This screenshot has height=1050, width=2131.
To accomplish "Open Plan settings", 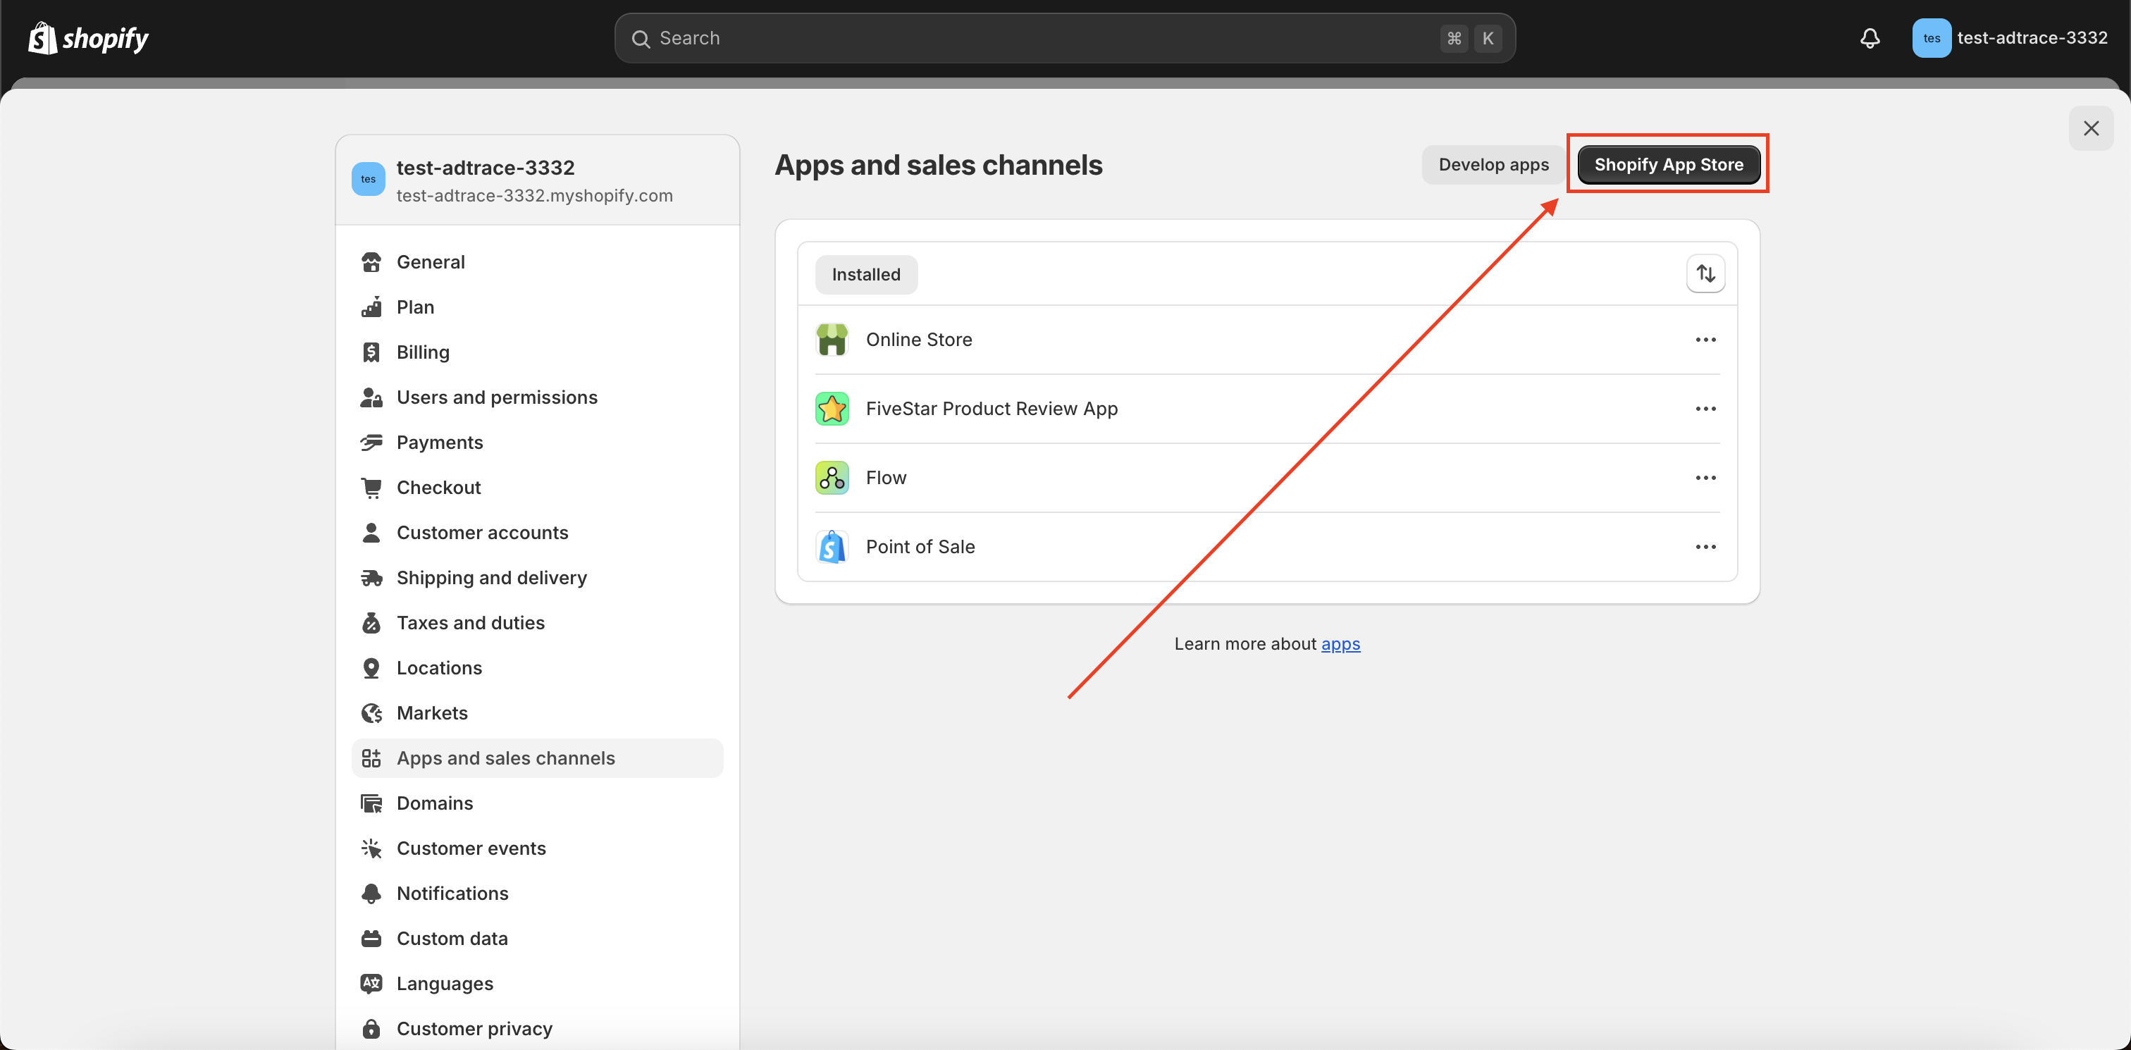I will [537, 307].
